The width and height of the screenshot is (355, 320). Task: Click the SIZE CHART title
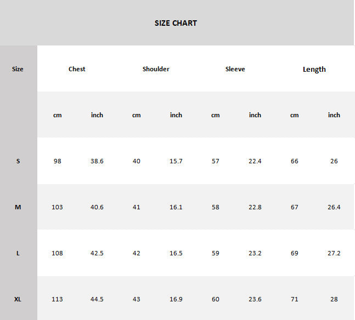(176, 23)
